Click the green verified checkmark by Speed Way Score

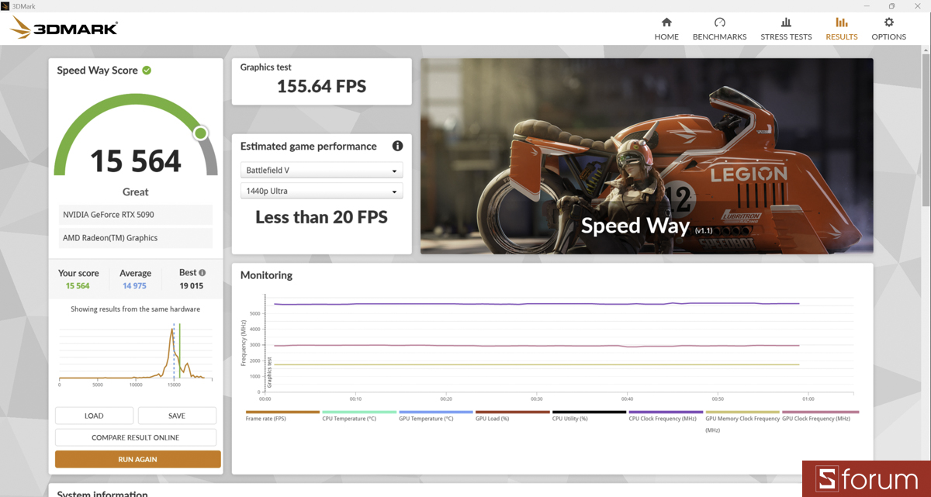147,70
